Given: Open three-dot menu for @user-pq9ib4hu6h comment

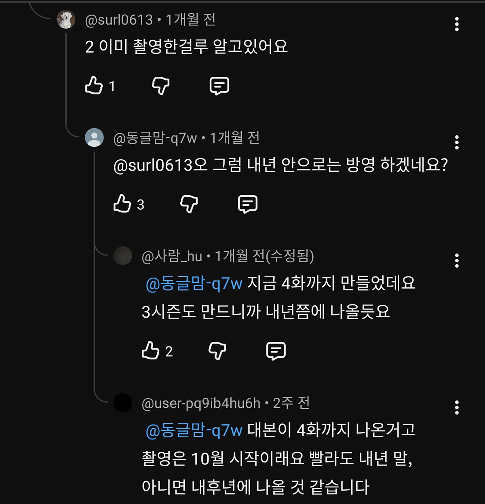Looking at the screenshot, I should 457,408.
